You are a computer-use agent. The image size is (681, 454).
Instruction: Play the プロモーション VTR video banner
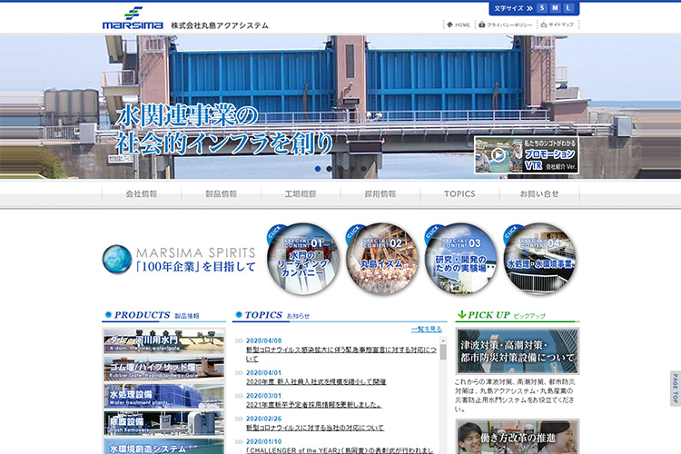[526, 155]
